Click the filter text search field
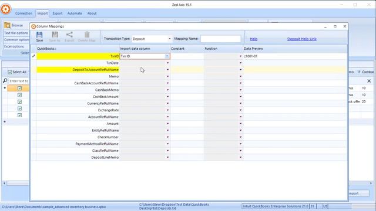The width and height of the screenshot is (376, 211). tap(19, 81)
